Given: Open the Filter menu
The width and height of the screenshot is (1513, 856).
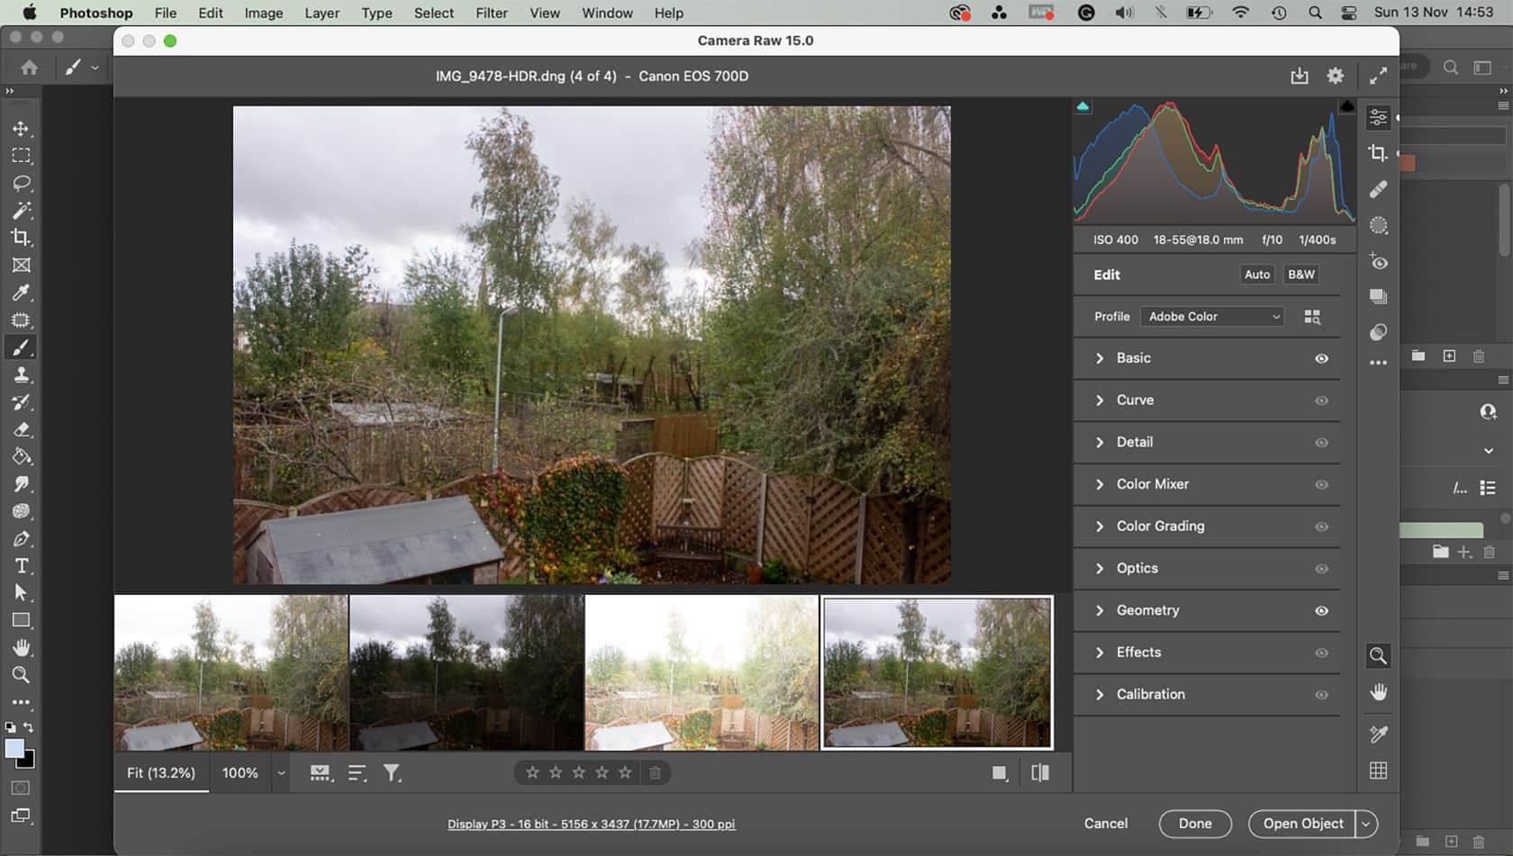Looking at the screenshot, I should [491, 13].
